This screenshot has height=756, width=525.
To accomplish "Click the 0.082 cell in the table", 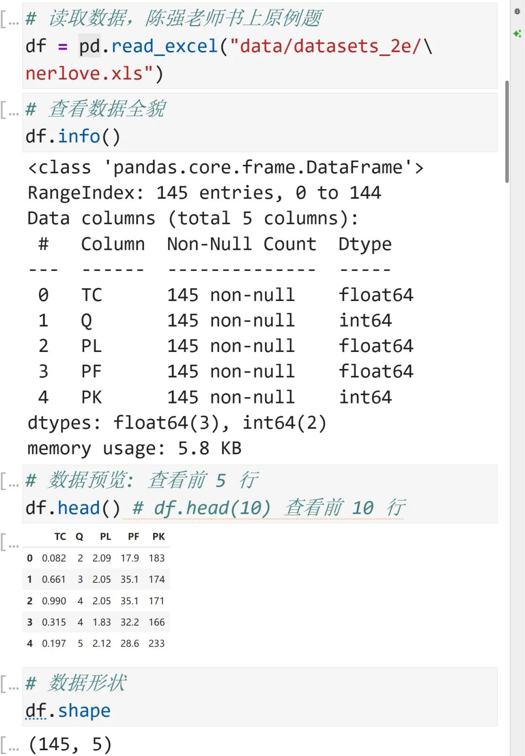I will pos(54,558).
